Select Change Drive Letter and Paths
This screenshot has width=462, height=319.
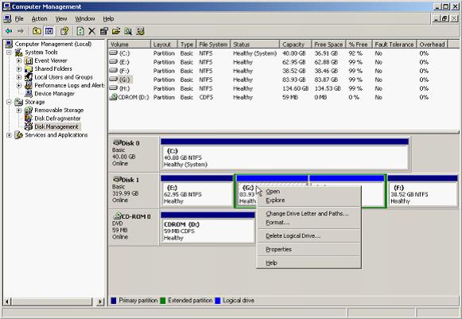tap(309, 214)
